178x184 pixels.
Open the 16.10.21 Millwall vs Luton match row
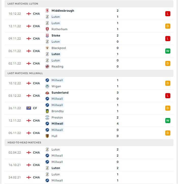click(x=89, y=165)
